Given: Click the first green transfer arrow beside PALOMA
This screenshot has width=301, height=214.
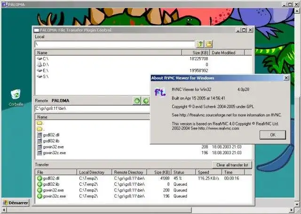Looking at the screenshot, I should point(137,101).
